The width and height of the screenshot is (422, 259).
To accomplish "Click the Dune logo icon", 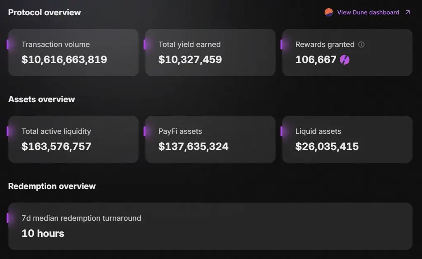I will [x=329, y=12].
